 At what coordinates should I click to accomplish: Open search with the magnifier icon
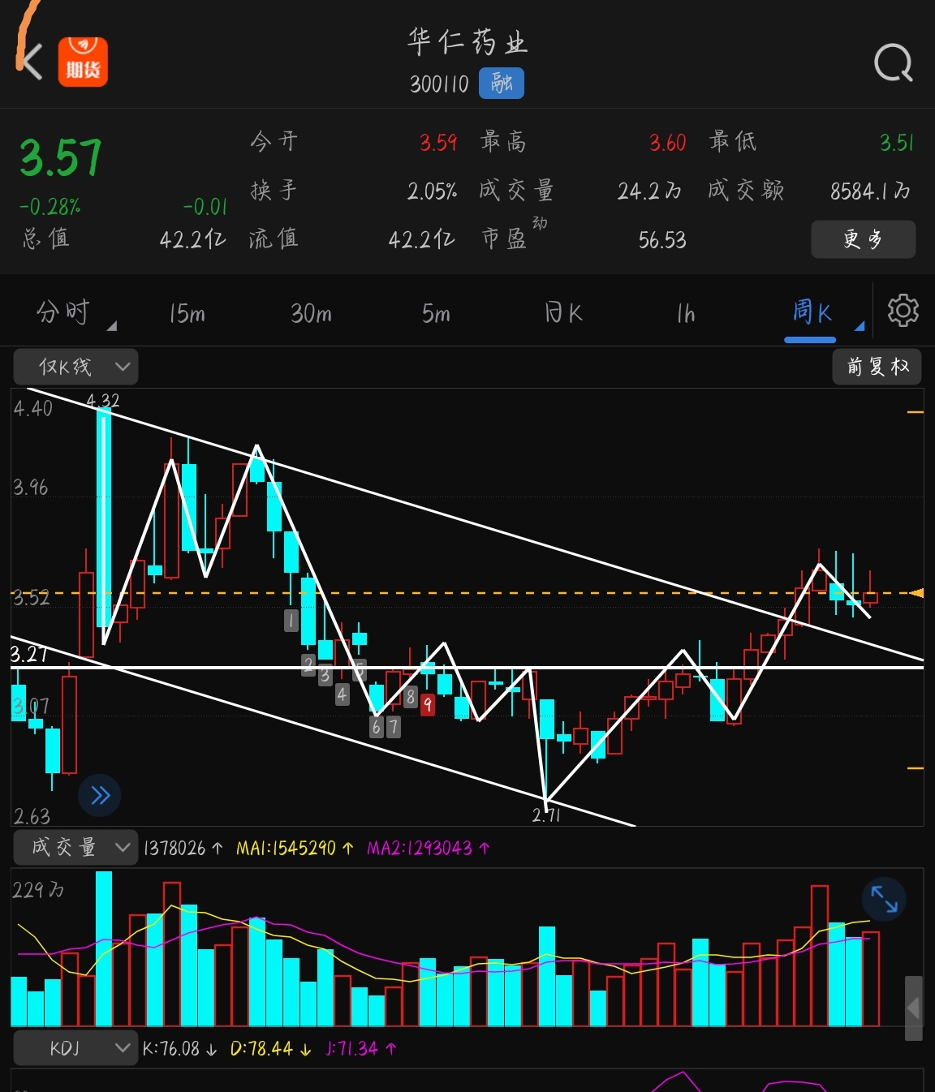[893, 62]
